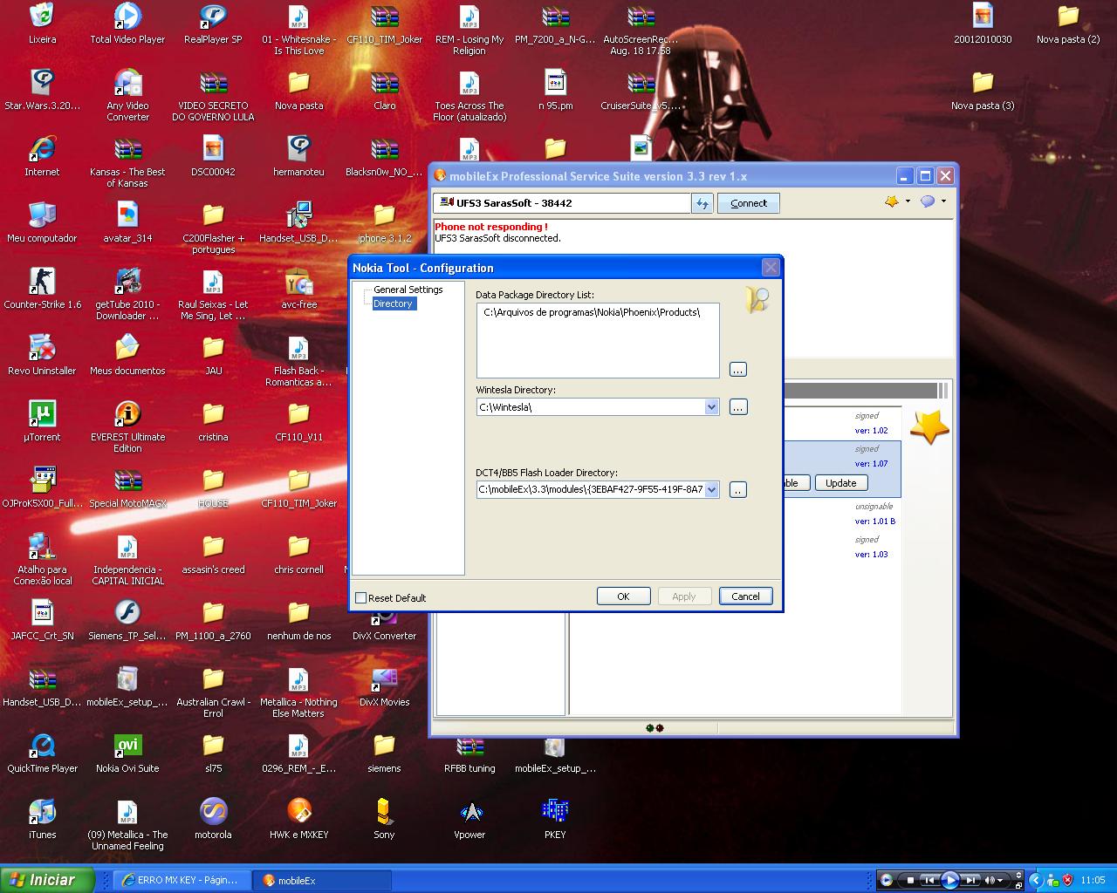The height and width of the screenshot is (893, 1117).
Task: Select DivX Movies desktop icon
Action: pyautogui.click(x=384, y=688)
